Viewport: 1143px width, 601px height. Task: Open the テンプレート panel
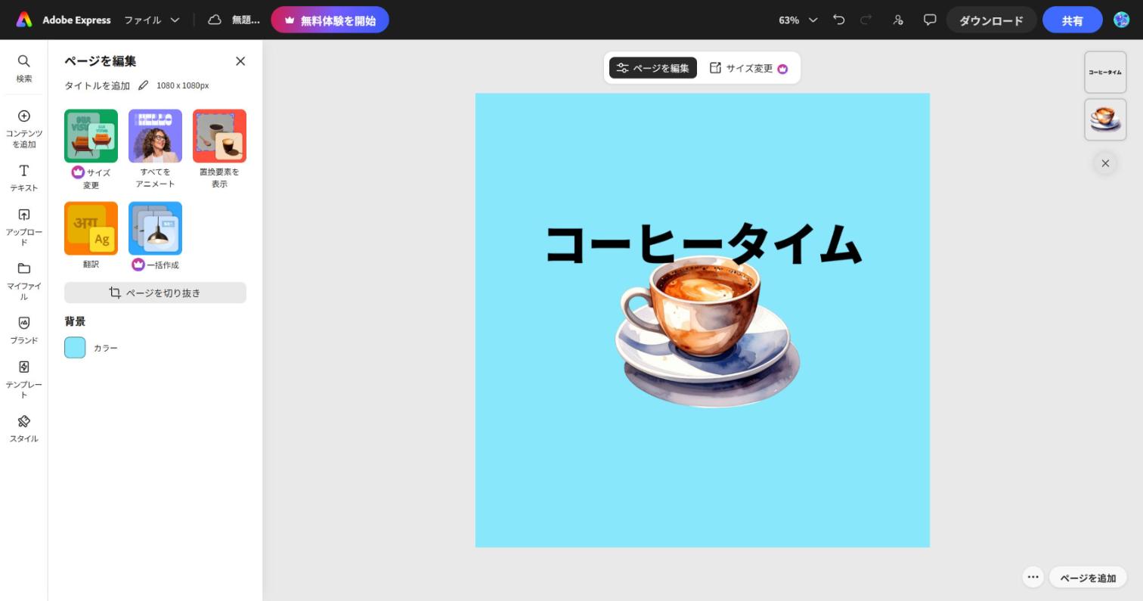tap(24, 379)
